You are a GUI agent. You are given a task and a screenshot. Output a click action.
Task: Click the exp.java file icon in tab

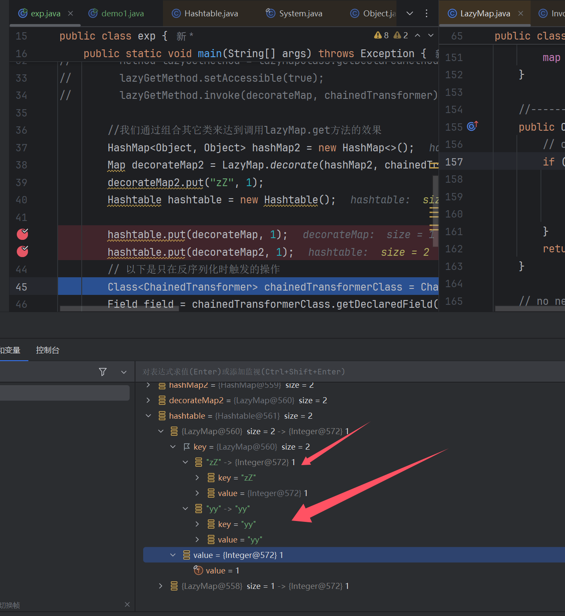click(x=23, y=13)
